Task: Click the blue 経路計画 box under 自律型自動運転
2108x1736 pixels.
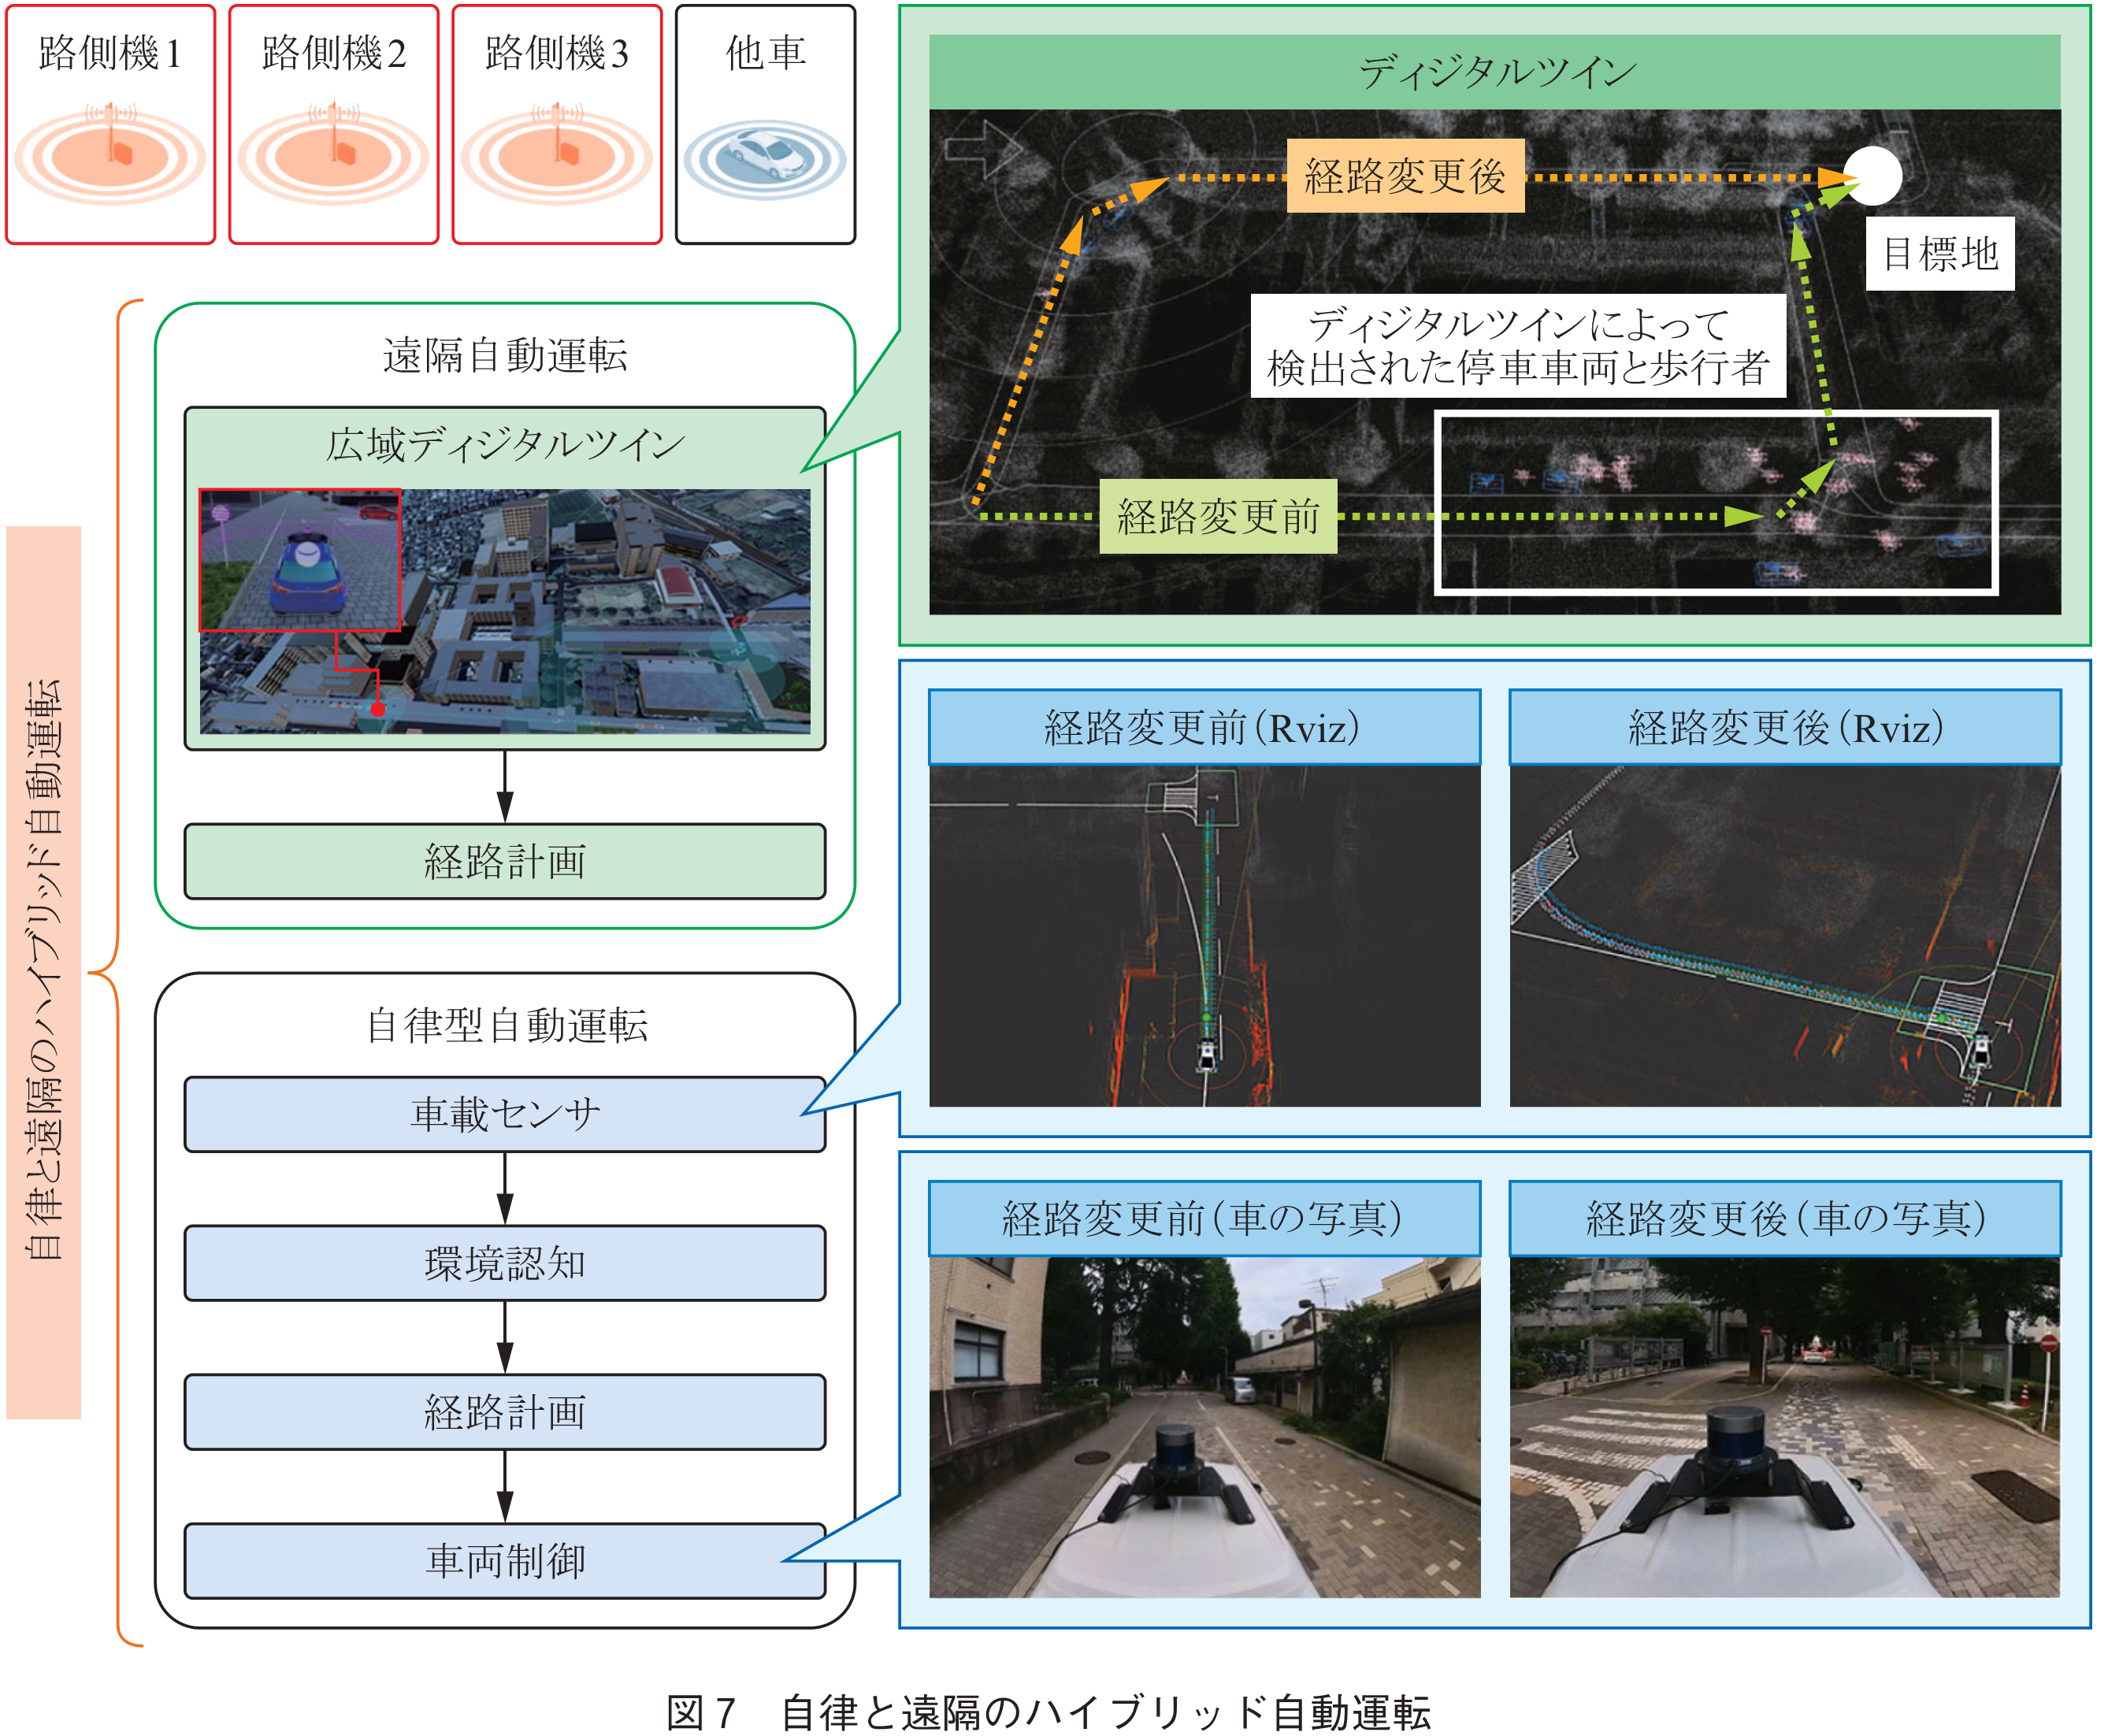Action: click(x=505, y=1412)
